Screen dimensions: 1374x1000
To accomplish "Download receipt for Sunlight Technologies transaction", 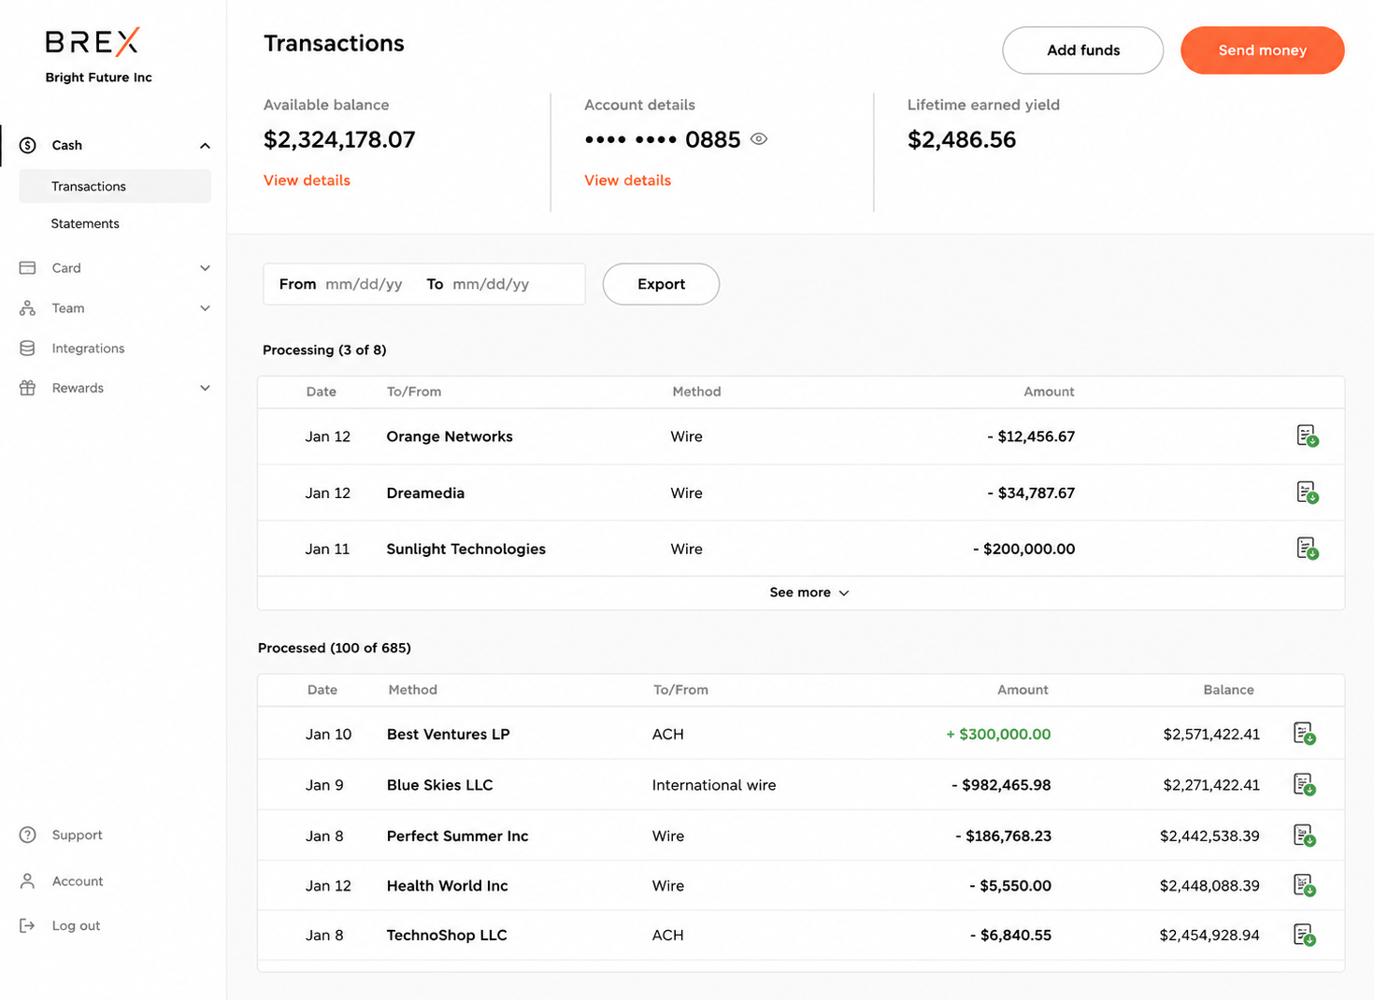I will click(1308, 549).
